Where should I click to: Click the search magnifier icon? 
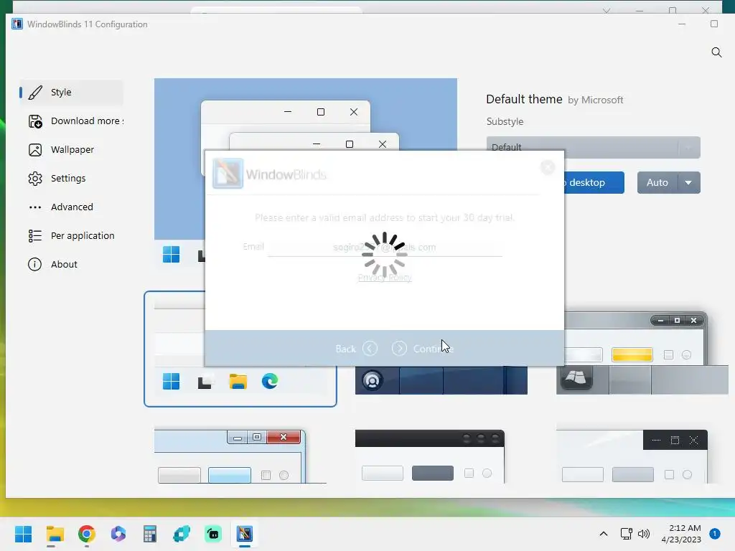point(716,52)
